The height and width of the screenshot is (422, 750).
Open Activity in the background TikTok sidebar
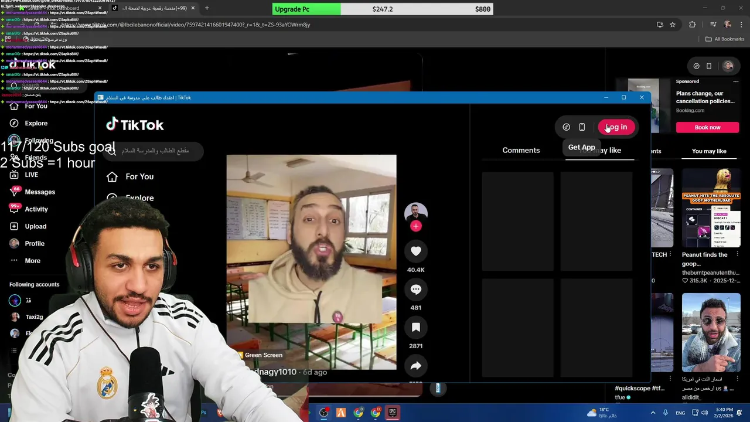29,209
